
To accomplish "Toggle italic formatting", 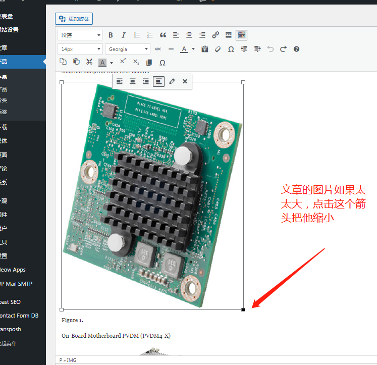I will [x=124, y=35].
